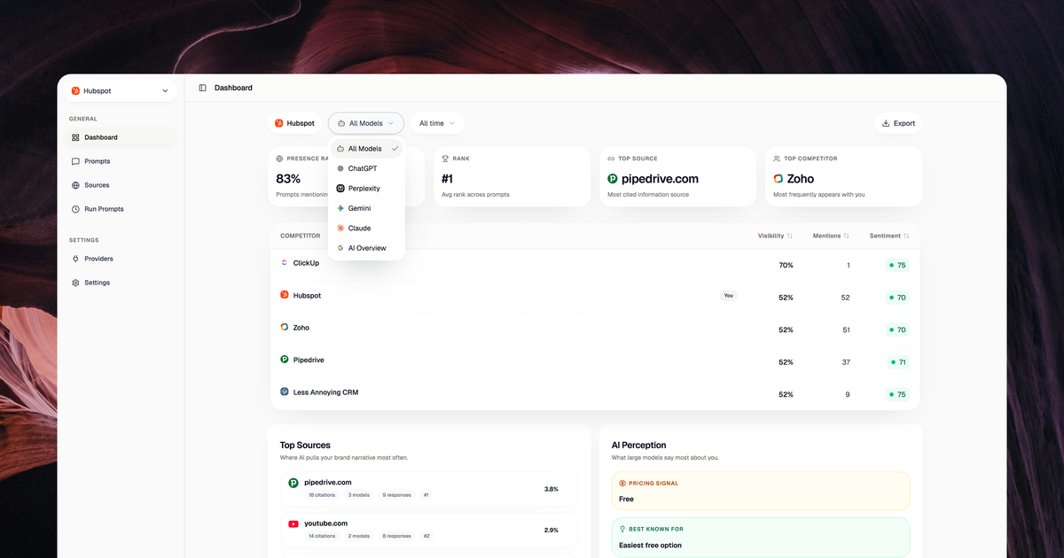Open Run Prompts in the sidebar
1064x558 pixels.
coord(121,209)
